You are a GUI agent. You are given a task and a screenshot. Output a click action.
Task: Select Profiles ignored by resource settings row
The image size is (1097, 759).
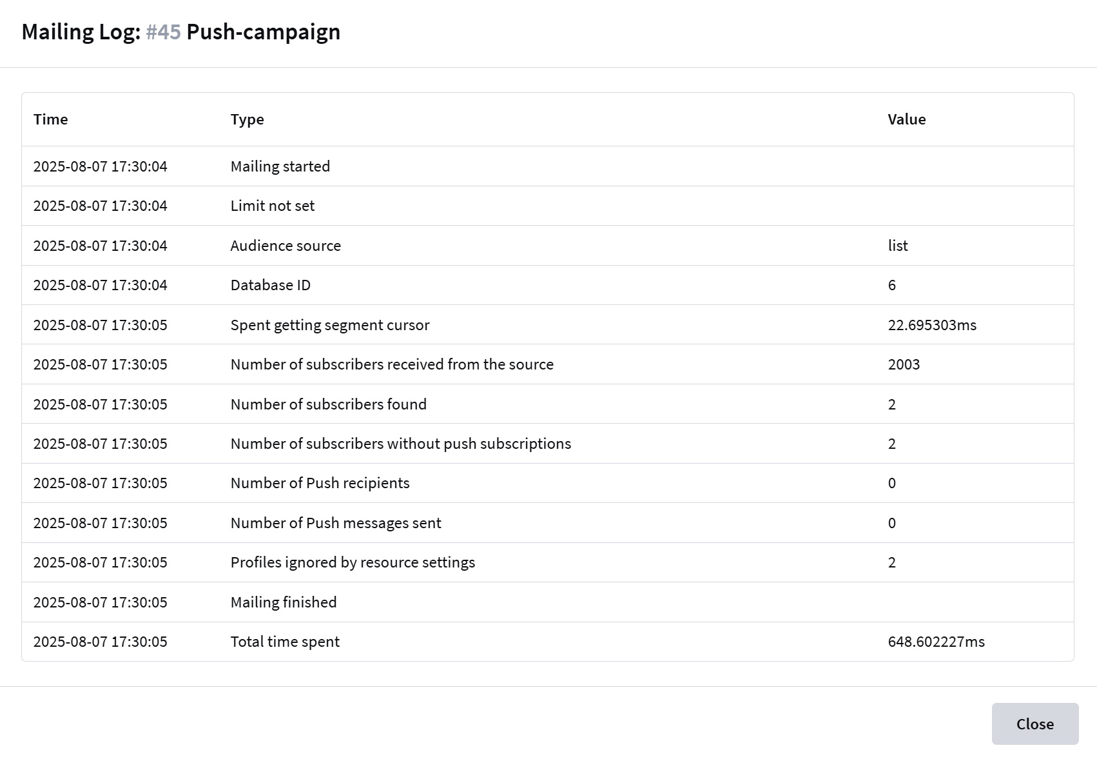click(353, 562)
